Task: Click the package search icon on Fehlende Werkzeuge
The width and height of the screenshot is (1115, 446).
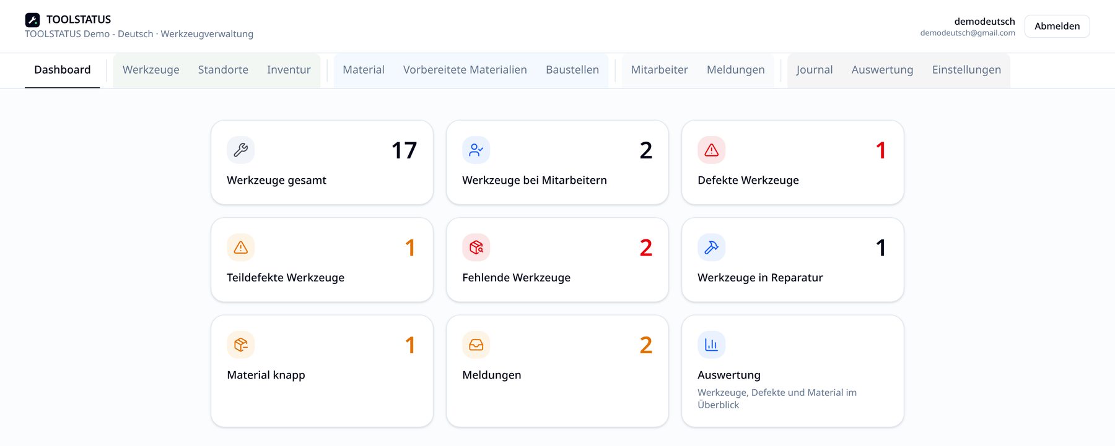Action: (x=476, y=247)
